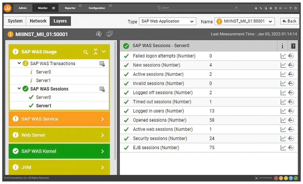Switch to the Network tab
Screen dimensions: 303x184
(38, 21)
